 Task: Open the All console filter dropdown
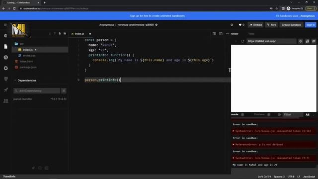tap(310, 115)
